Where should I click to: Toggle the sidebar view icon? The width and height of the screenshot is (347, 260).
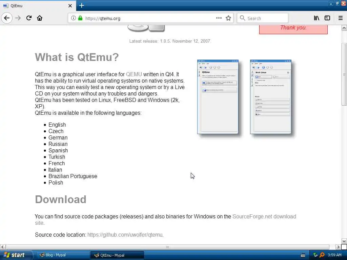pyautogui.click(x=327, y=18)
